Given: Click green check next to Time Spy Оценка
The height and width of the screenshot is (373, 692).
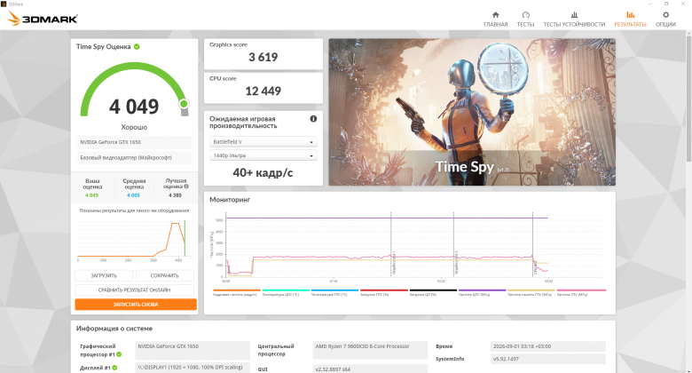Looking at the screenshot, I should (137, 46).
